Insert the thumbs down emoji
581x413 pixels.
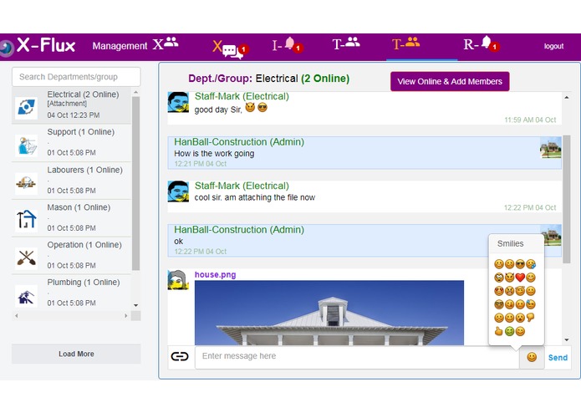click(x=531, y=318)
